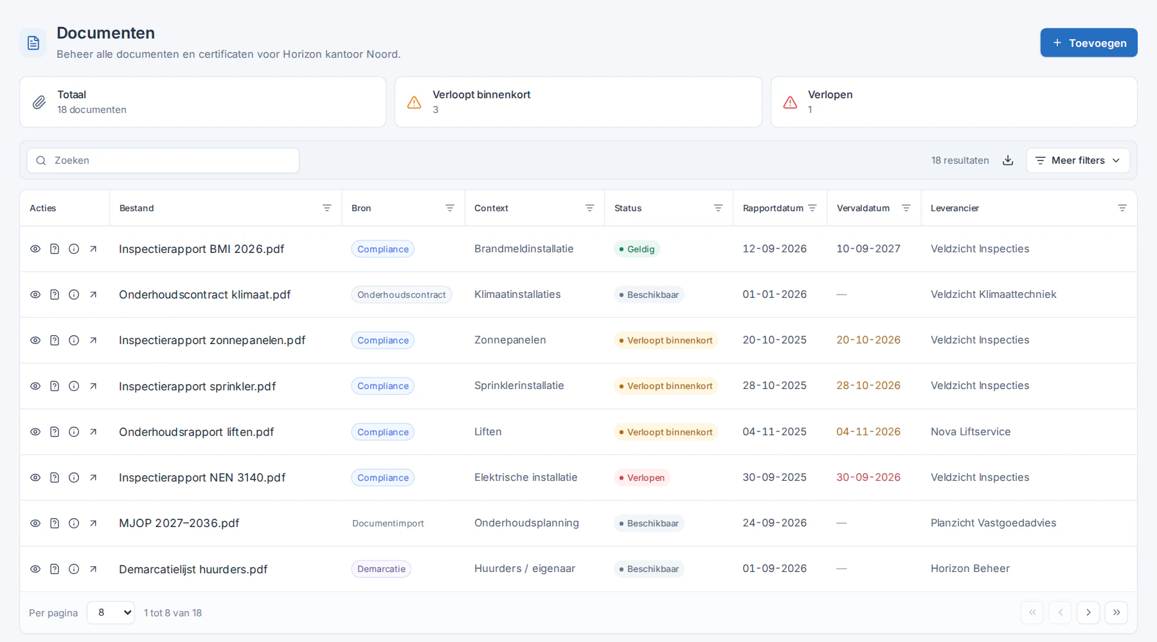This screenshot has width=1157, height=642.
Task: View Inspectierapport zonnepanelen.pdf with eye icon
Action: [35, 340]
